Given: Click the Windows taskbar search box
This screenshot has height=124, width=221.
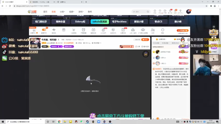Looking at the screenshot, I should coord(25,122).
